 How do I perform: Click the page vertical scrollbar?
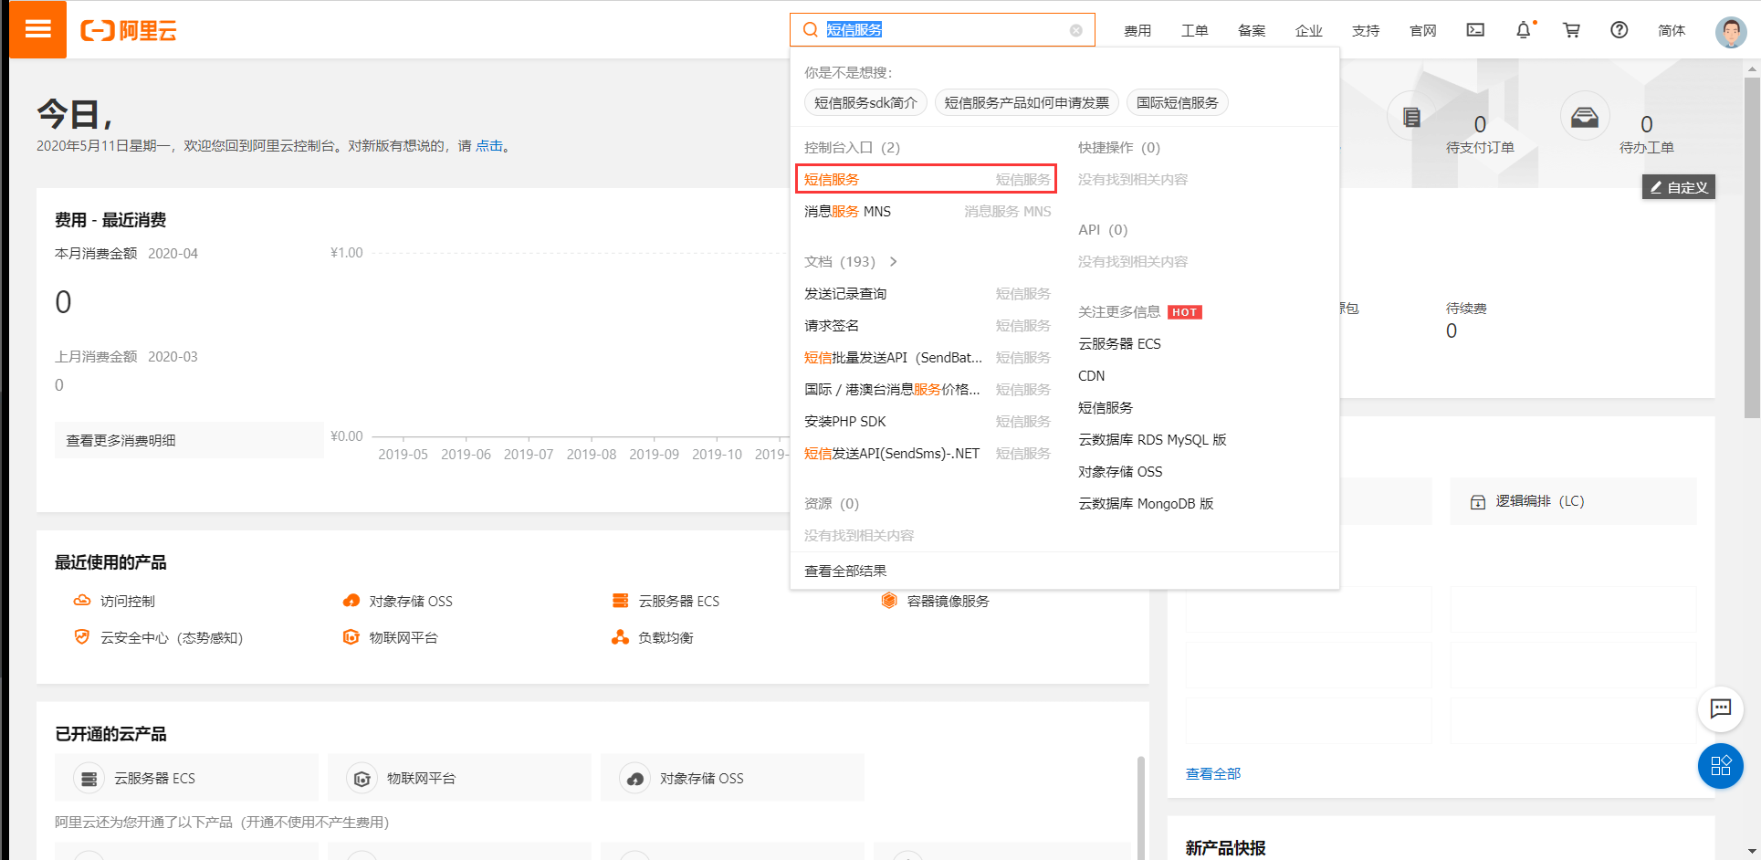(x=1752, y=246)
